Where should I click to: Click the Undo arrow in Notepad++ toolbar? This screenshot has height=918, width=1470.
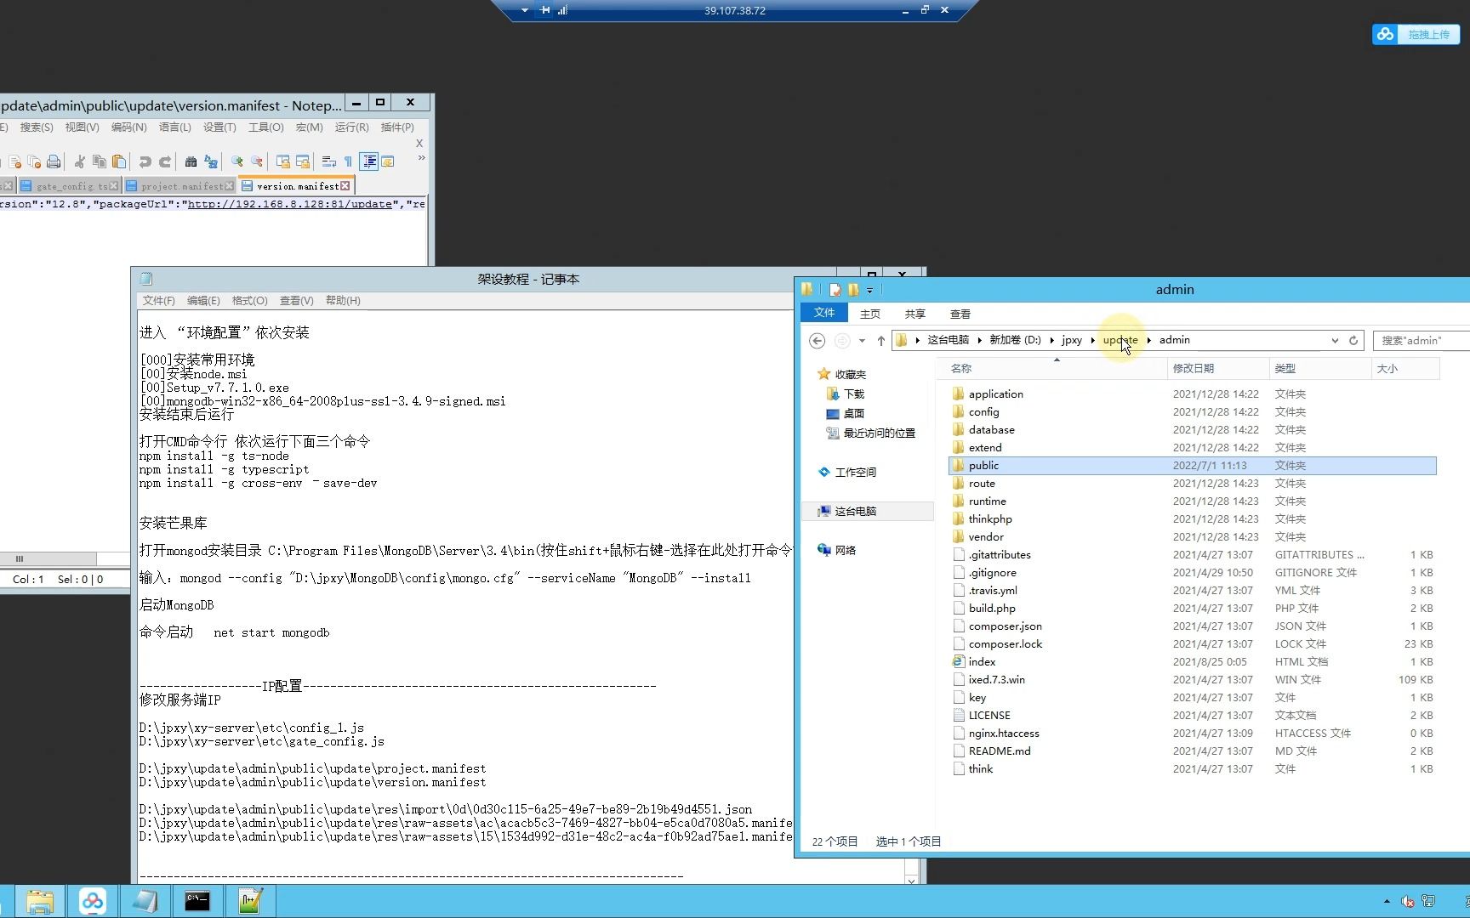(x=145, y=161)
